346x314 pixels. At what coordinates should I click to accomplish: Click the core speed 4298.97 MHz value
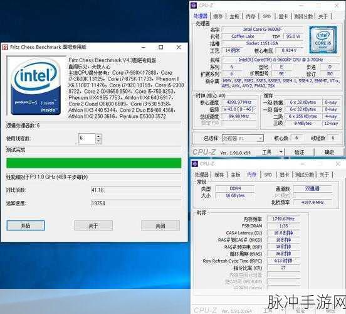(239, 102)
